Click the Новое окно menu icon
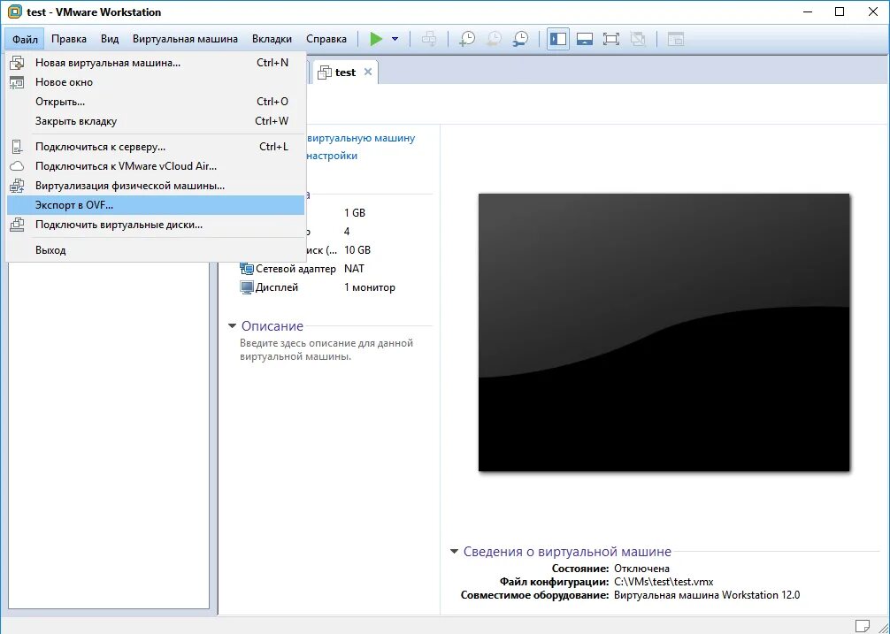The height and width of the screenshot is (634, 890). [x=17, y=82]
